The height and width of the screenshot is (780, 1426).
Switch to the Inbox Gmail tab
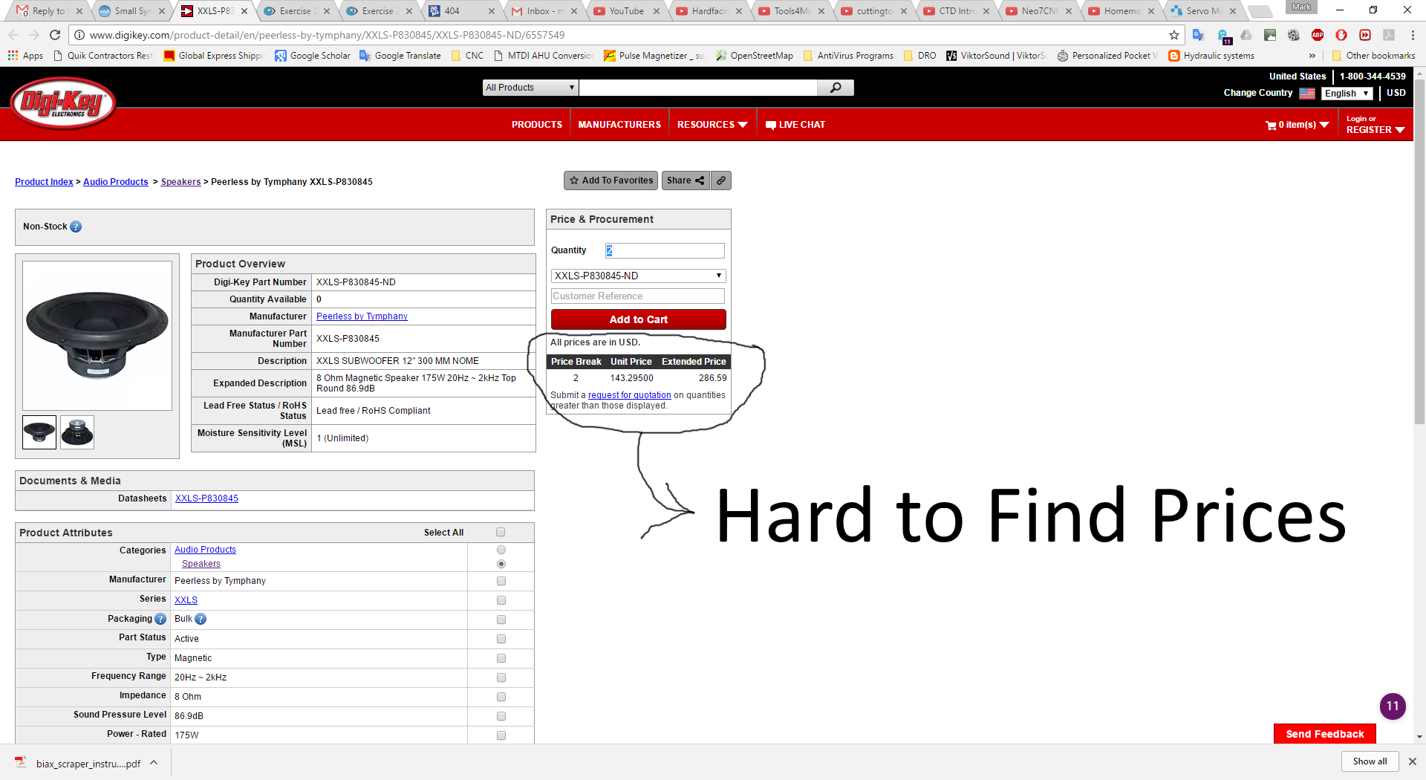point(544,11)
